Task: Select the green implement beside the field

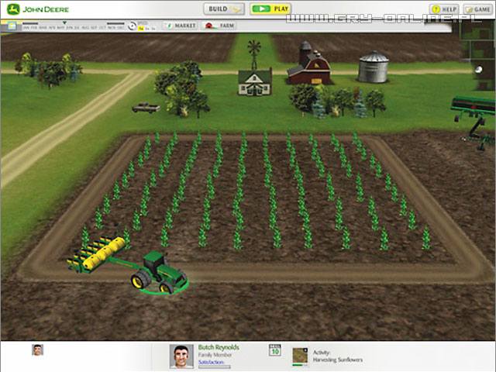Action: tap(474, 122)
